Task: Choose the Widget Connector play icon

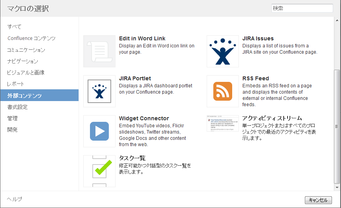Action: click(x=99, y=131)
